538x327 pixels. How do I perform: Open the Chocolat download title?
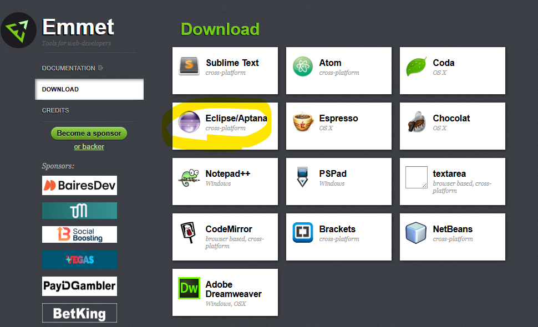coord(451,118)
